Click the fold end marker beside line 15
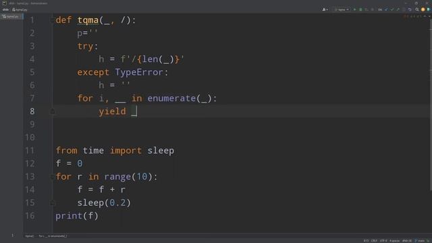Screen dimensions: 432x243 coord(53,203)
